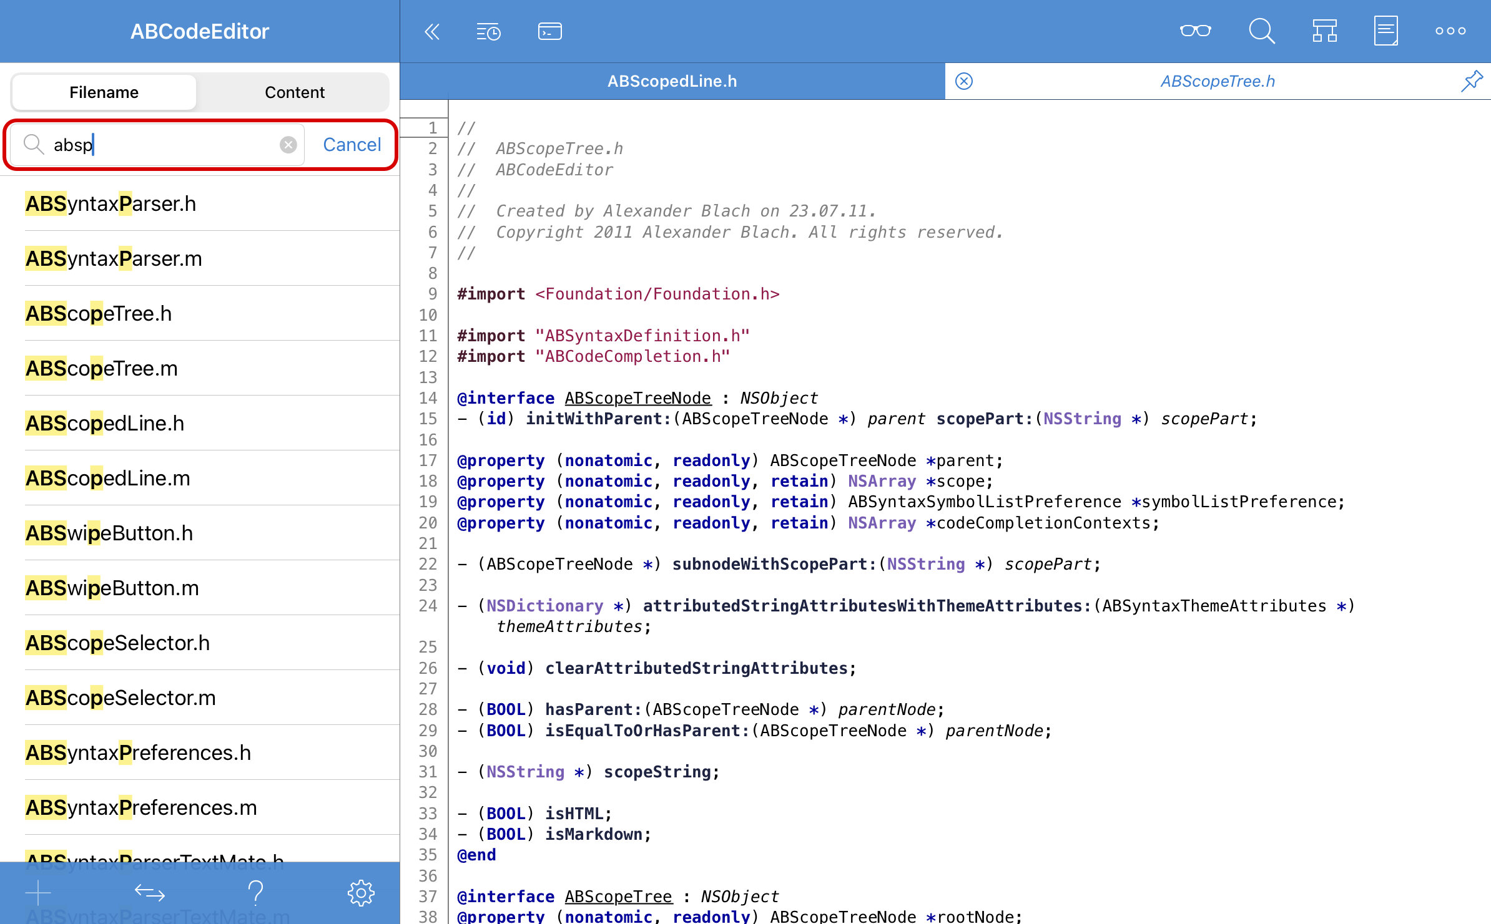
Task: Place cursor on Foundation import line
Action: (618, 294)
